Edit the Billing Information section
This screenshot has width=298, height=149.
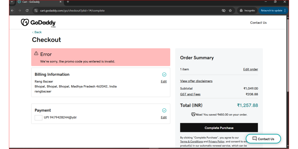[x=164, y=82]
